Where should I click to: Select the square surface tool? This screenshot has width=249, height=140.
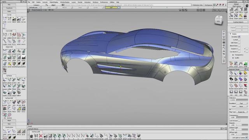(x=5, y=86)
